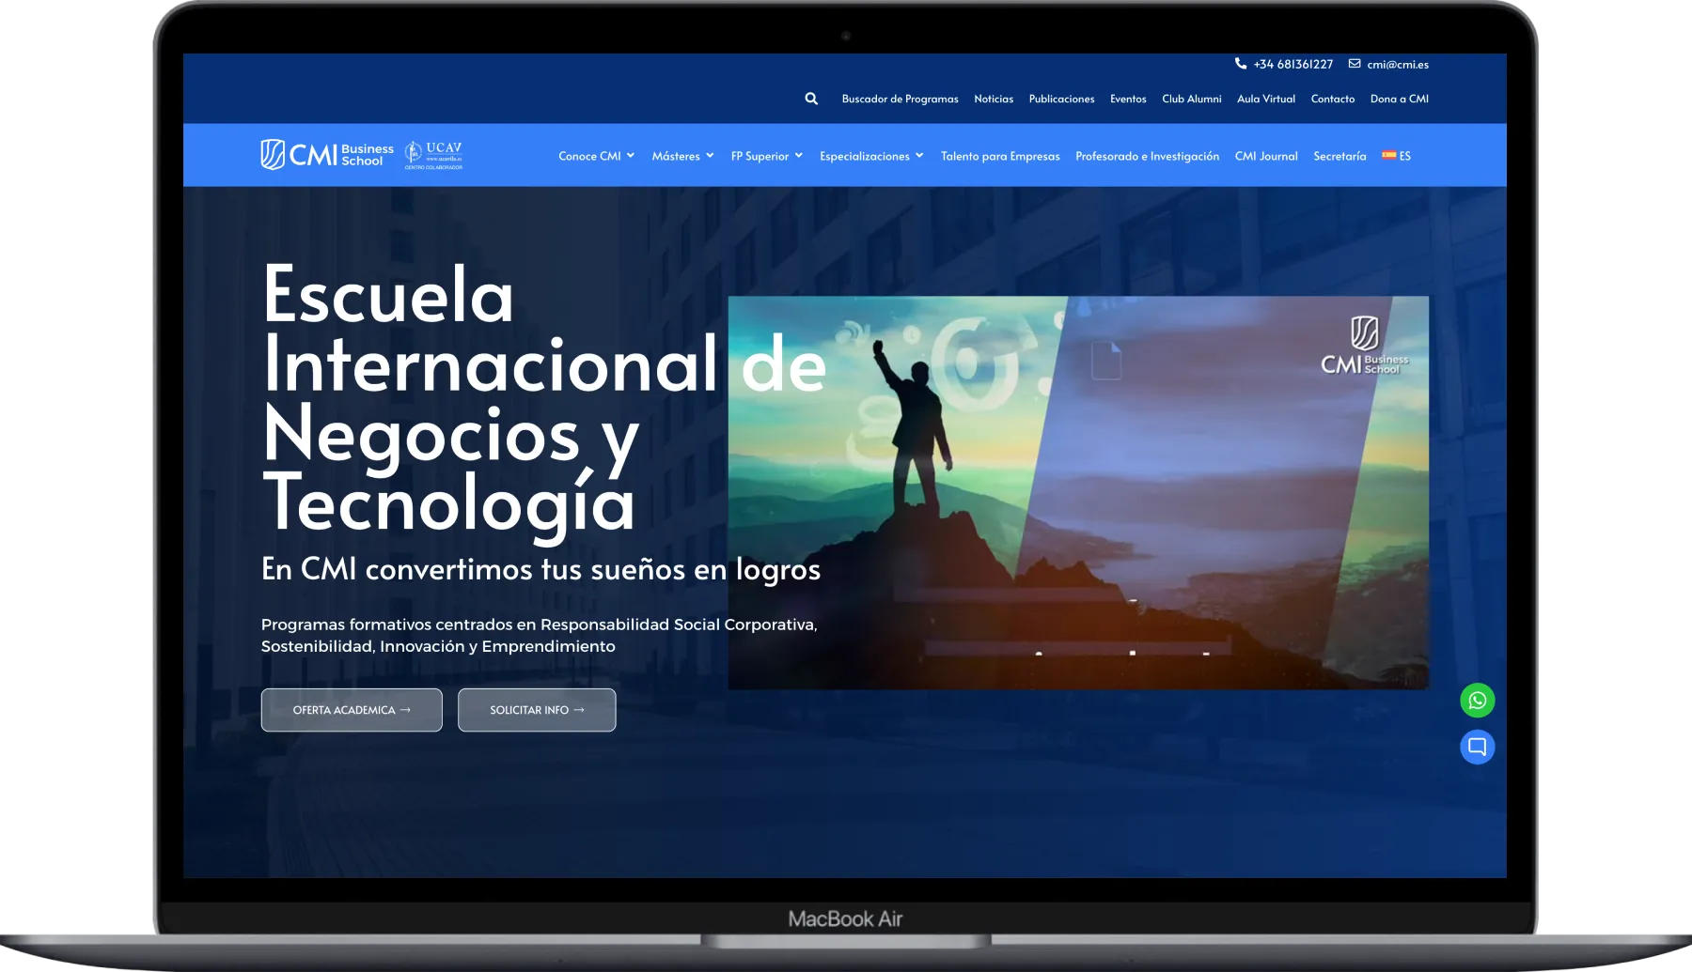Click the search magnifier icon
The image size is (1692, 972).
click(811, 99)
